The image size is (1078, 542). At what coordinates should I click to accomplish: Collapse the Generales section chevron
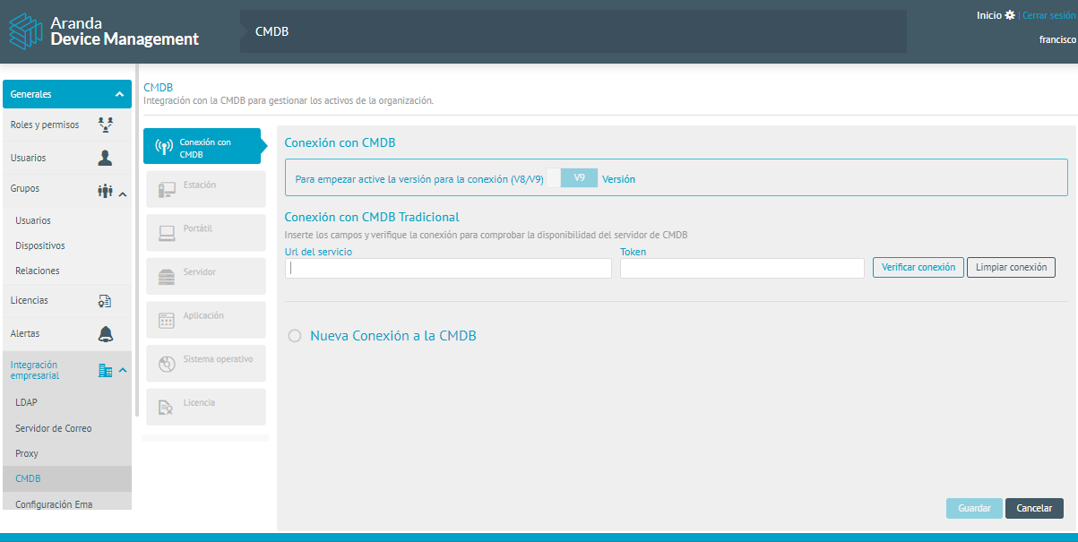(x=120, y=94)
